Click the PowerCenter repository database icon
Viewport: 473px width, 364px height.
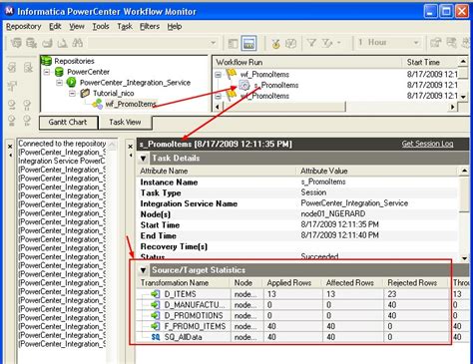pos(59,72)
